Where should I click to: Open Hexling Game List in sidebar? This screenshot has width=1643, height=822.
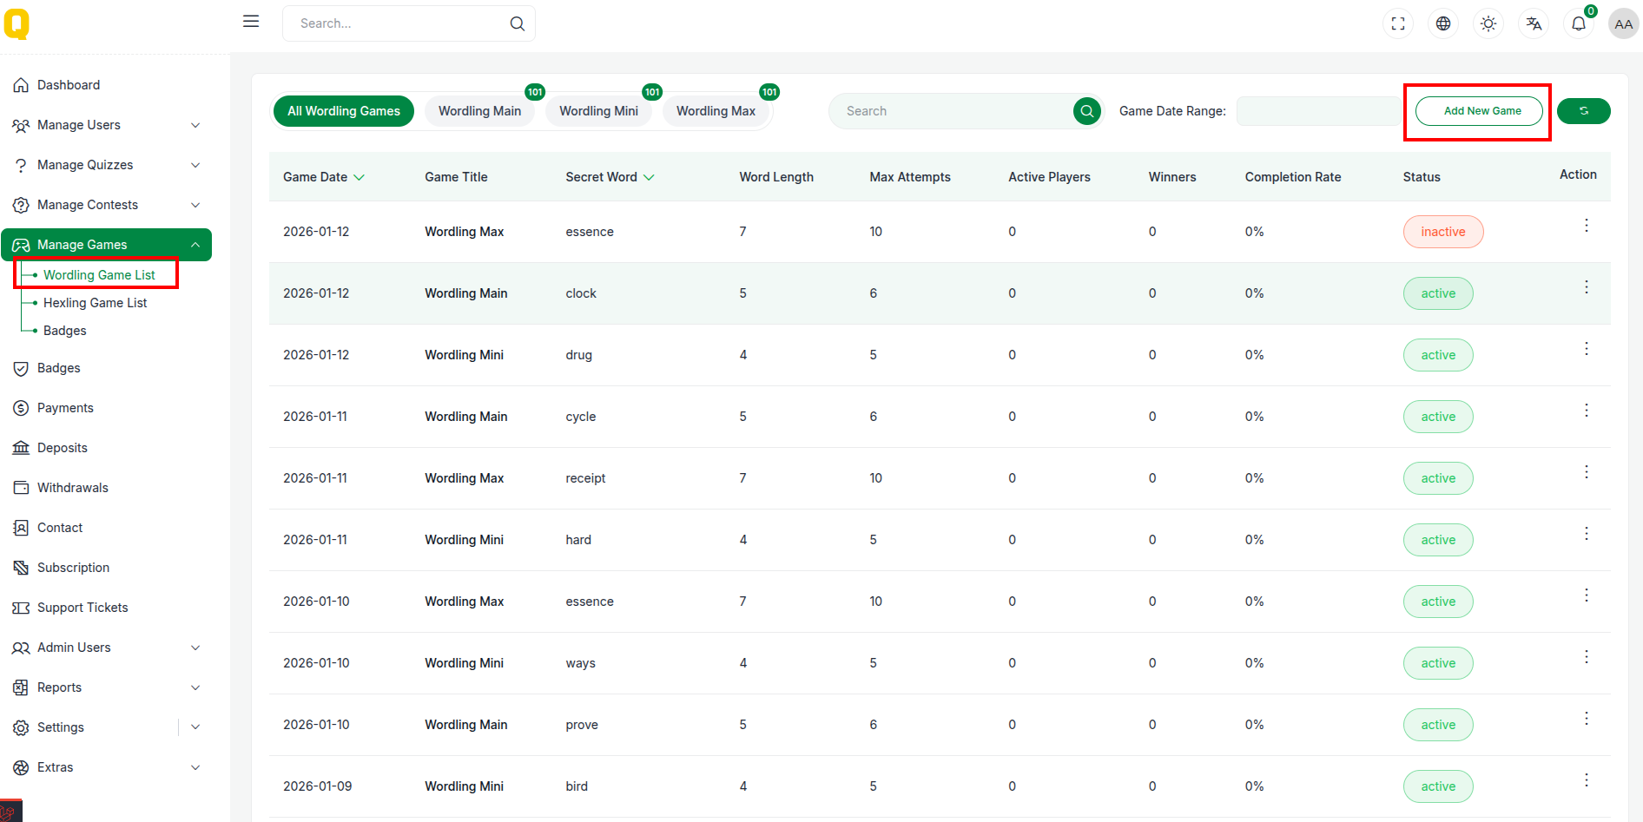pyautogui.click(x=95, y=303)
